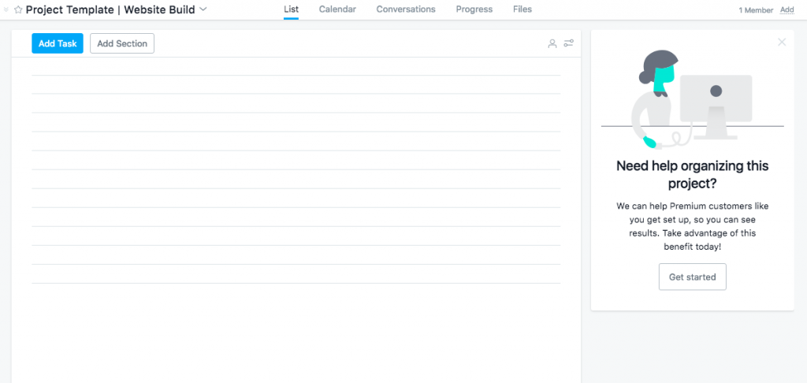The height and width of the screenshot is (383, 807).
Task: Select the Files tab
Action: click(523, 9)
